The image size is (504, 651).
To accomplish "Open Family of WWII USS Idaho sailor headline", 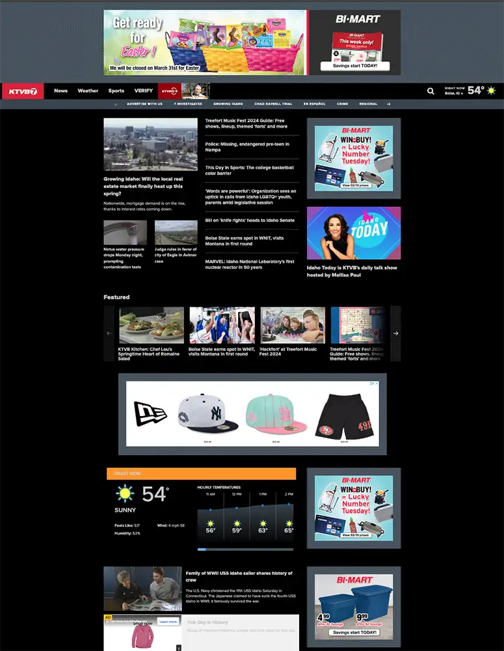I will point(239,576).
